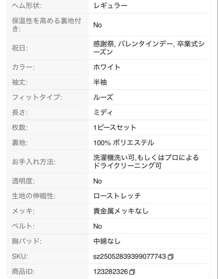Click the フィットタイプ value ルーズ
The height and width of the screenshot is (279, 218).
pos(103,97)
